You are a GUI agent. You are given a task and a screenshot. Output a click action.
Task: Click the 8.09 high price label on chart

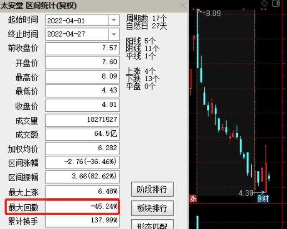[213, 13]
